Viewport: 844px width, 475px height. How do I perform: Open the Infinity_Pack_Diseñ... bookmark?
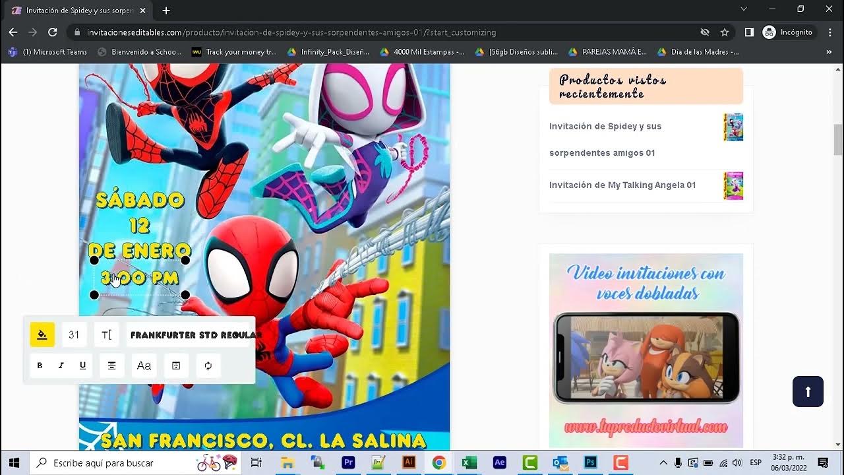pos(329,51)
